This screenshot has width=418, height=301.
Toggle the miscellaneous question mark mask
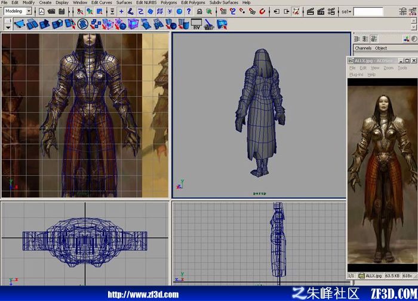click(189, 11)
